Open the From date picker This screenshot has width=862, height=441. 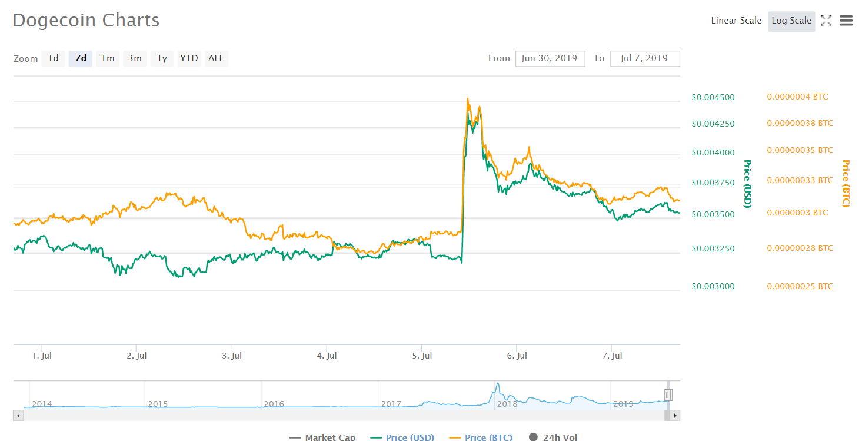[550, 58]
